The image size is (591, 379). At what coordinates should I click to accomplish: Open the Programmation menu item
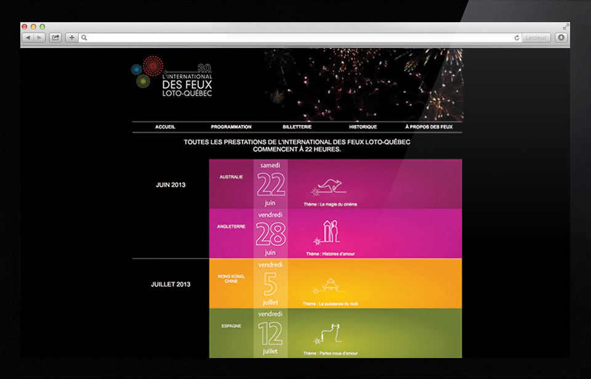[x=231, y=127]
